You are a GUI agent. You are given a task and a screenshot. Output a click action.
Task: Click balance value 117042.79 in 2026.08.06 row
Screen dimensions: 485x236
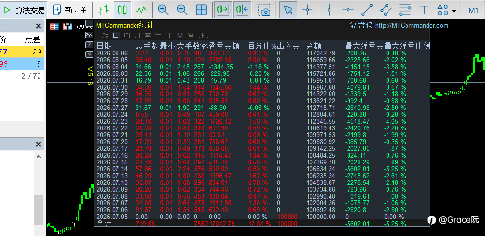tap(321, 53)
